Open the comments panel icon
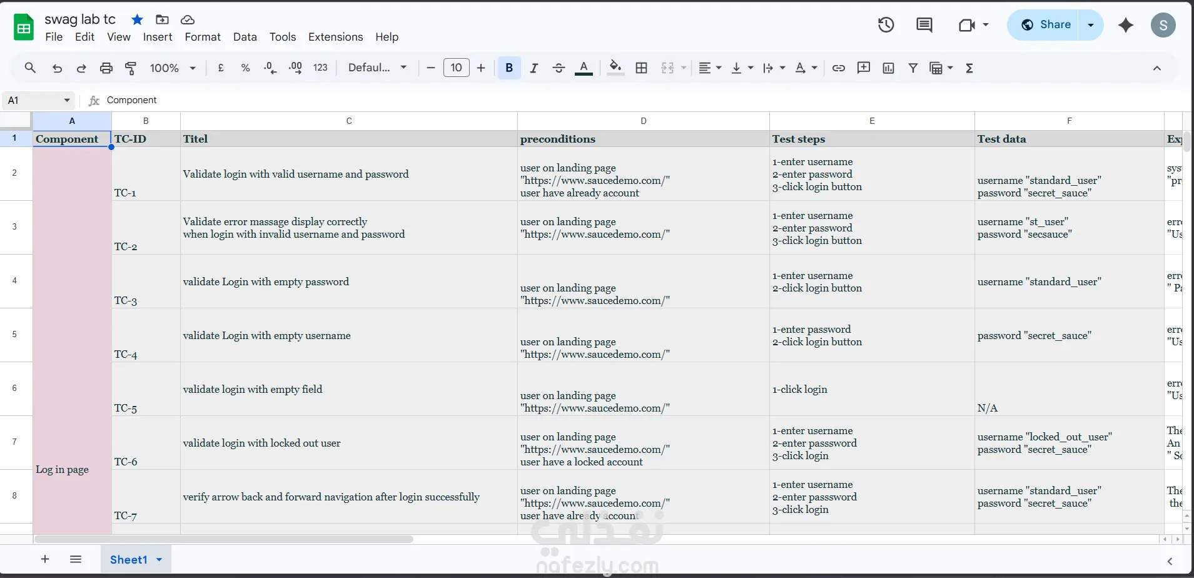This screenshot has width=1194, height=578. [x=924, y=25]
